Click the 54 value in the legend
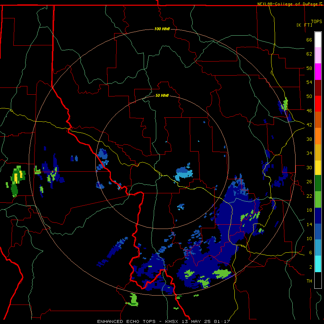 click(x=309, y=82)
